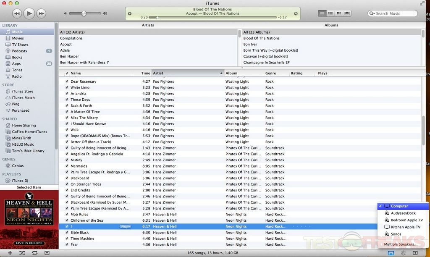Open the Genius sidebar icon at bottom right
430x257 pixels.
point(403,253)
